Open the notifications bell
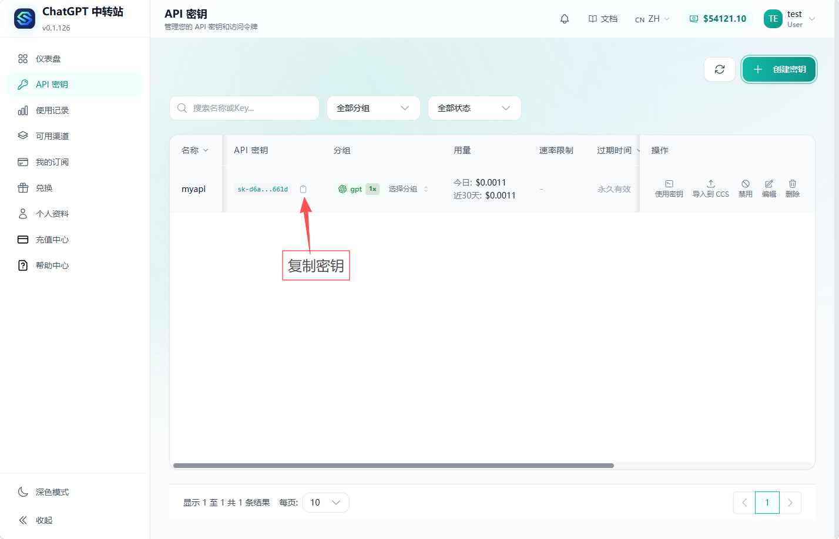This screenshot has height=539, width=839. click(565, 19)
